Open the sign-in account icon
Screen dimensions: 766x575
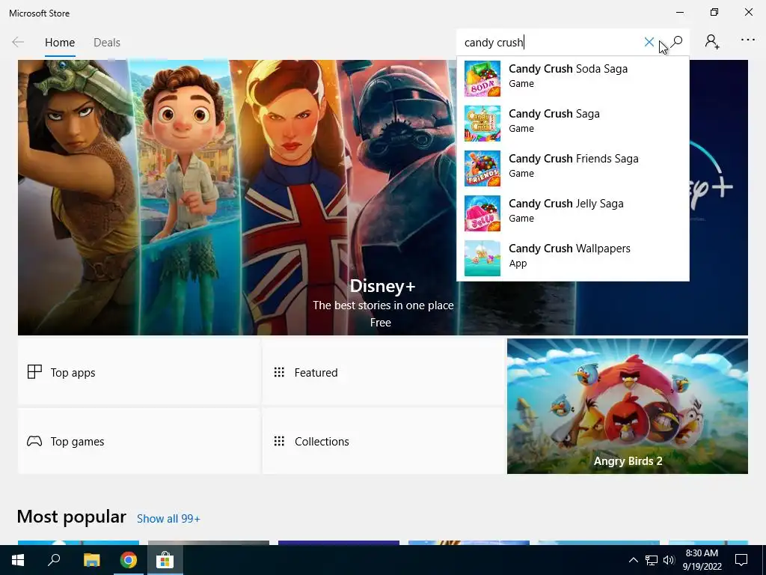(x=712, y=42)
